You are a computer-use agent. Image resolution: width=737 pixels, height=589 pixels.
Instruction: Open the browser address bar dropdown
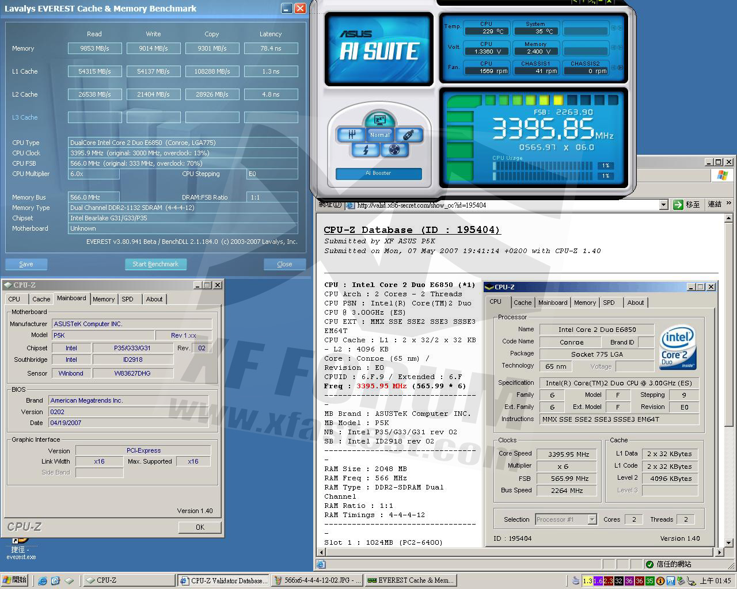pos(663,205)
